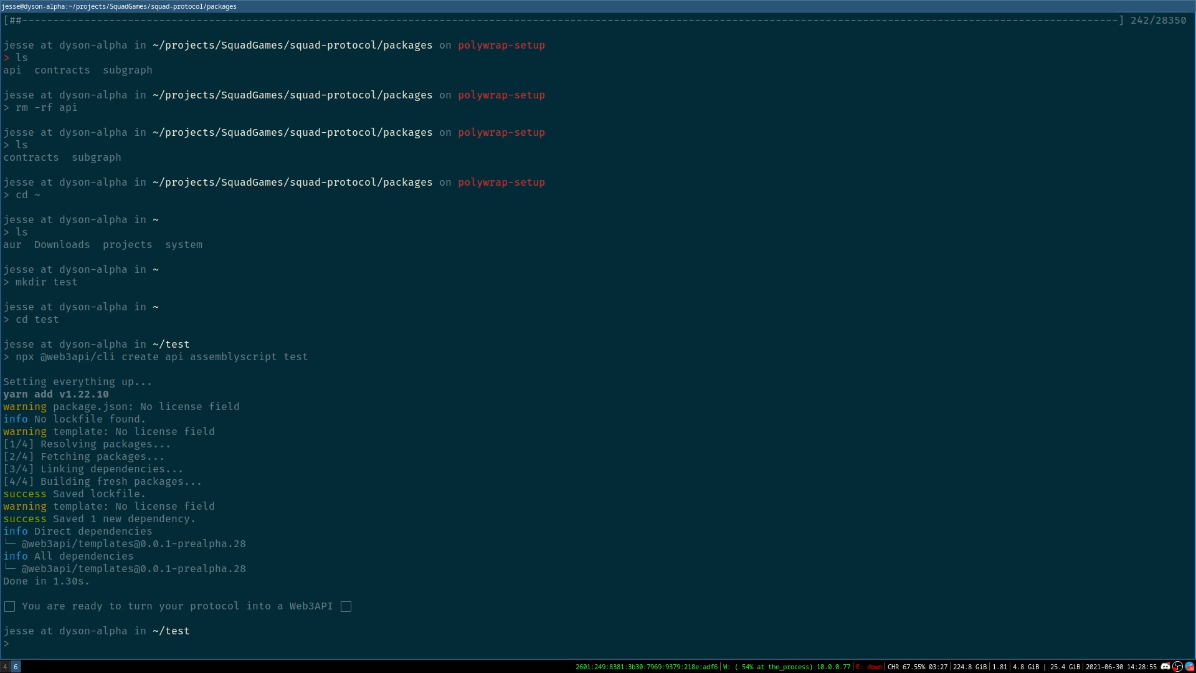
Task: Select the highlighted tmux window 6
Action: pos(16,666)
